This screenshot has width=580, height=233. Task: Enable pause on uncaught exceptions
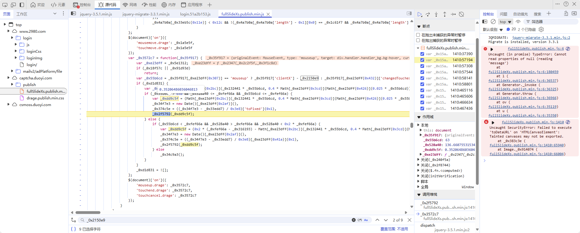coord(418,35)
